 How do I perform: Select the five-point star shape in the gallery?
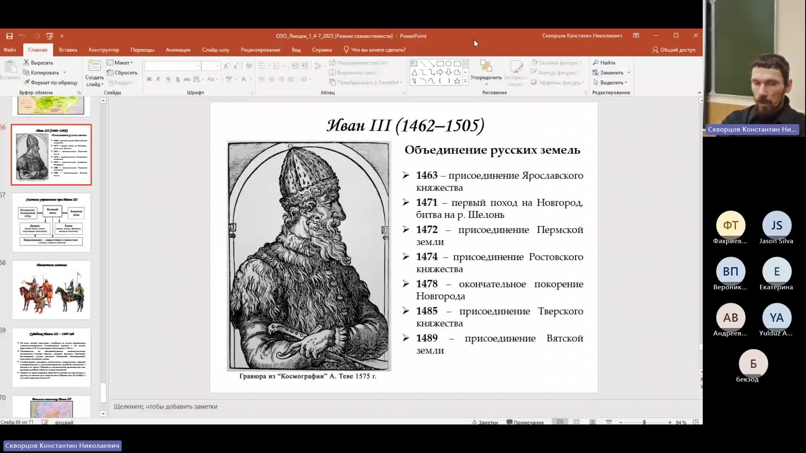(x=457, y=81)
